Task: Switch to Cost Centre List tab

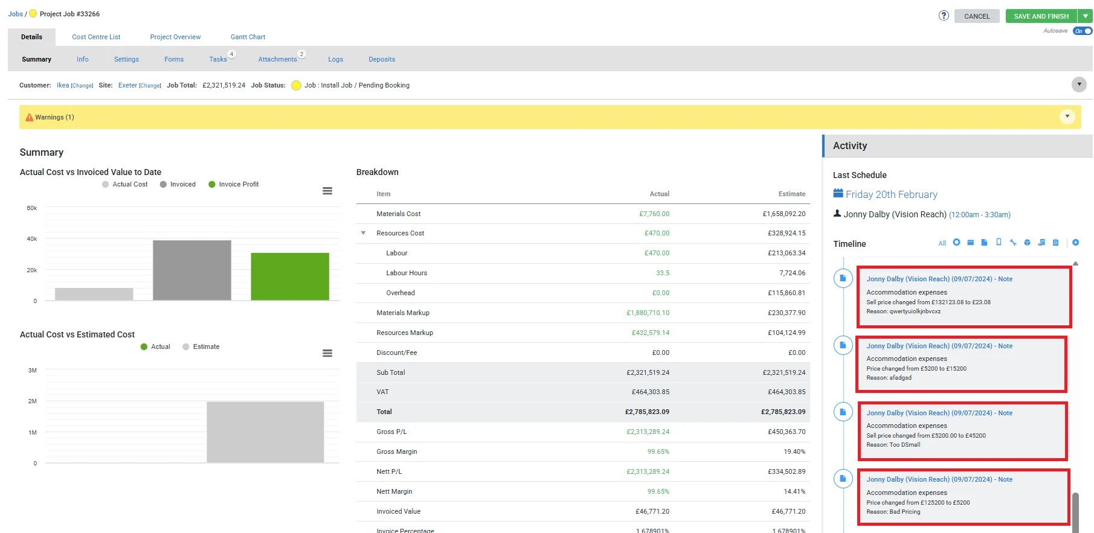Action: [96, 37]
